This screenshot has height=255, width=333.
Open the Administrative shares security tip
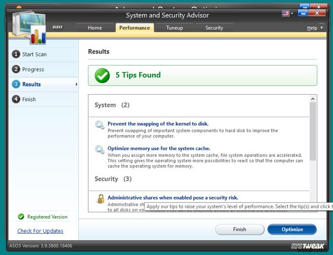(173, 198)
